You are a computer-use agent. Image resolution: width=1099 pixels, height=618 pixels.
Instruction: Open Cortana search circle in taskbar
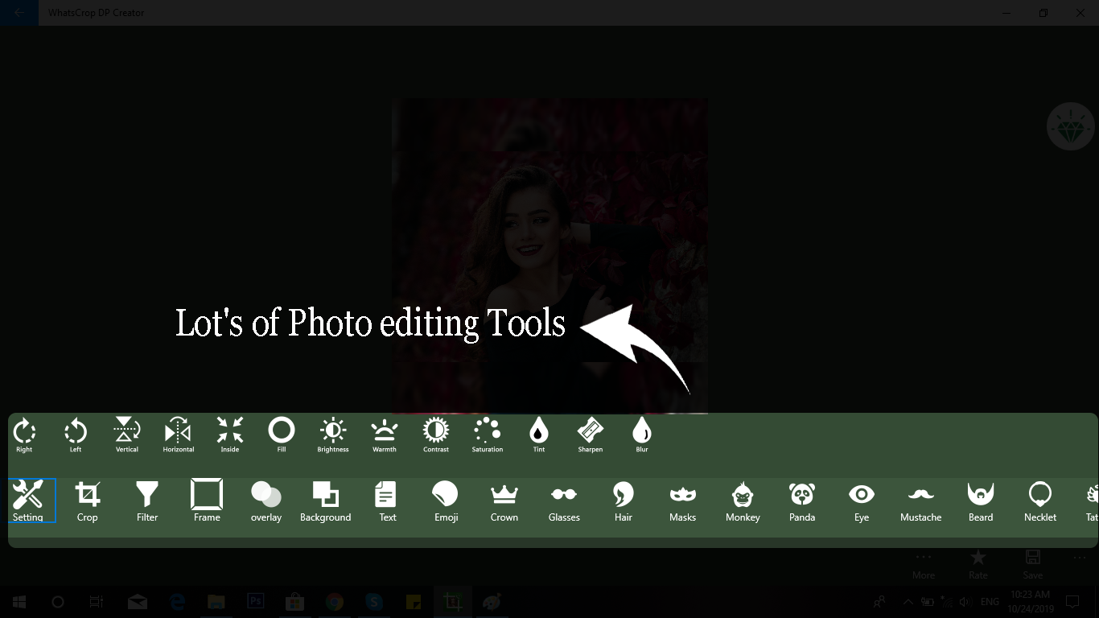[x=58, y=601]
